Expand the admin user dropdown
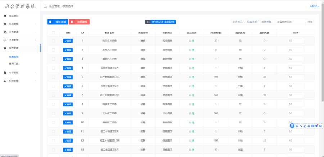 pos(314,6)
